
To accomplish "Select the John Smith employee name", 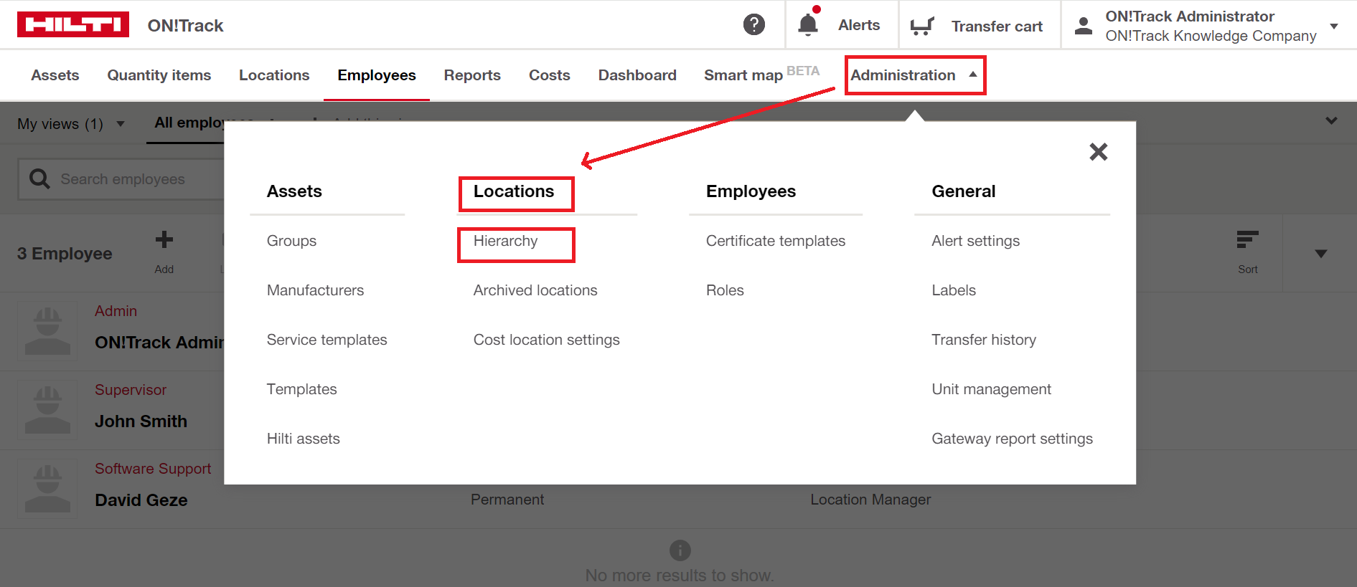I will 141,421.
